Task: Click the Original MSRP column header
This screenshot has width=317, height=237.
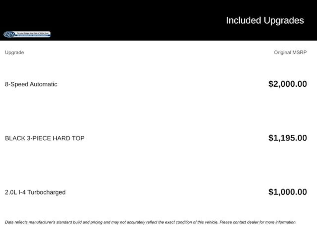Action: [290, 52]
